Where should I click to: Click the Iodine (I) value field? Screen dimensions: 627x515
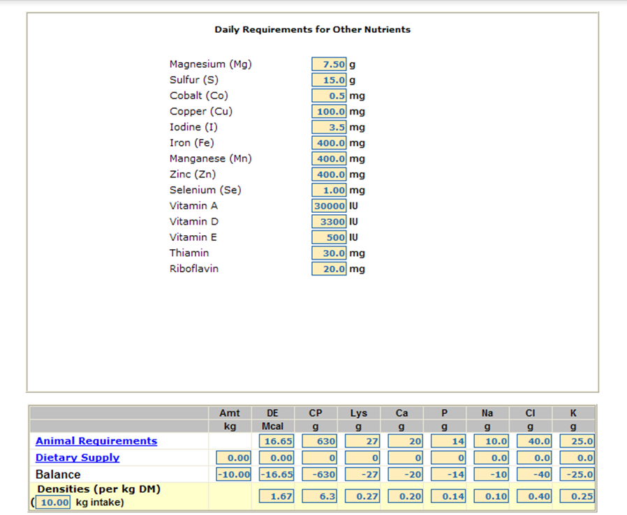click(x=329, y=127)
